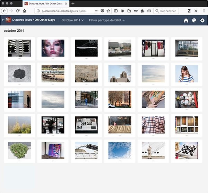Open the page actions three-dots menu
The image size is (208, 193).
coord(96,11)
